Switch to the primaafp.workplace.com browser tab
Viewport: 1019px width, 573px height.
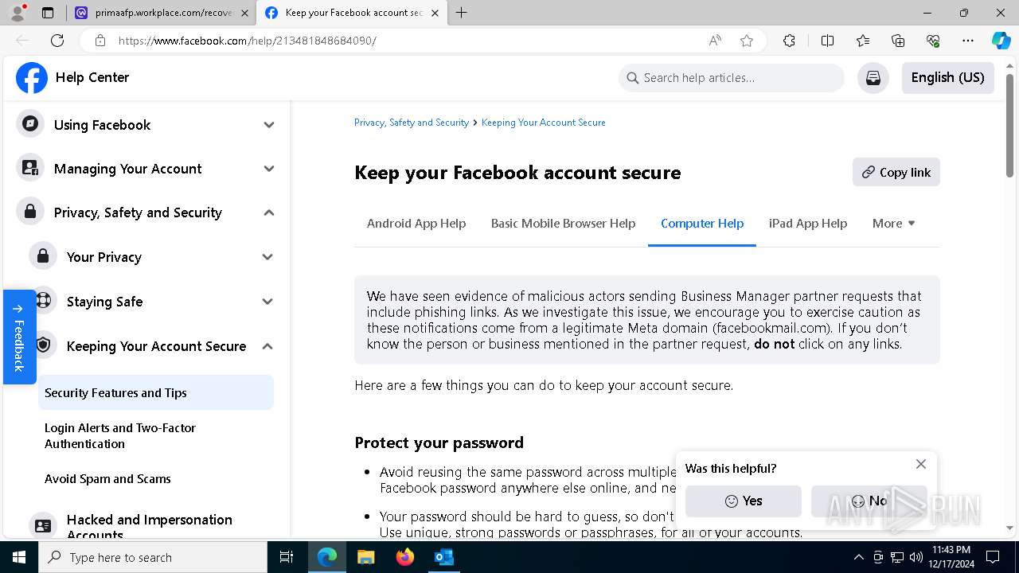[162, 13]
